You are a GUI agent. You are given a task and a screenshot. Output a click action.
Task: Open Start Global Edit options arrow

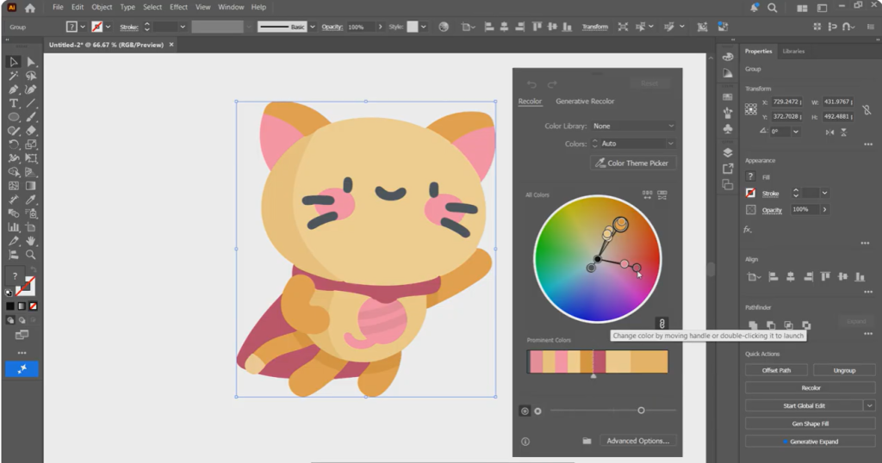pos(870,405)
